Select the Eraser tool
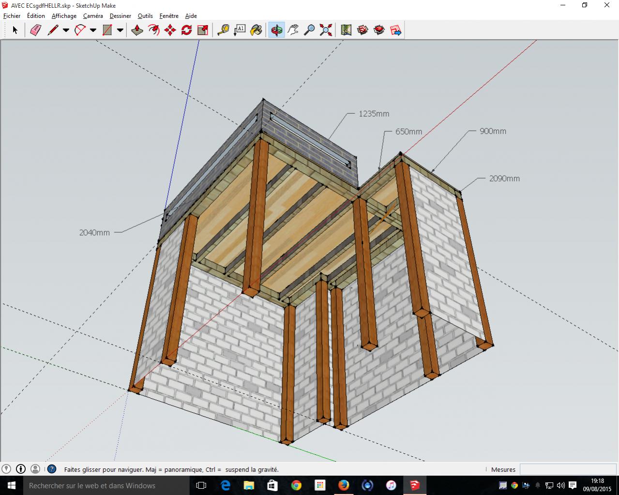Image resolution: width=619 pixels, height=495 pixels. [x=36, y=30]
